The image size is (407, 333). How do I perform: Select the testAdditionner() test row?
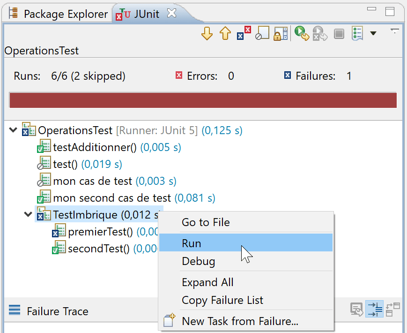coord(109,147)
